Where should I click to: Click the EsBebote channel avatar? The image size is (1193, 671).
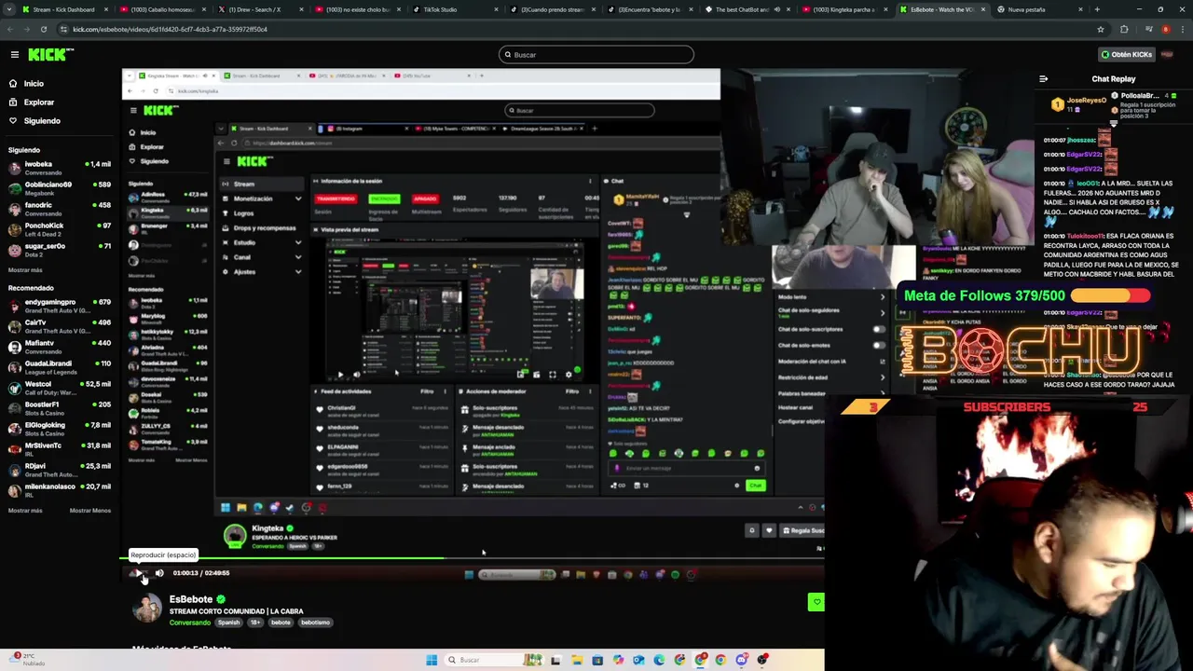click(146, 608)
